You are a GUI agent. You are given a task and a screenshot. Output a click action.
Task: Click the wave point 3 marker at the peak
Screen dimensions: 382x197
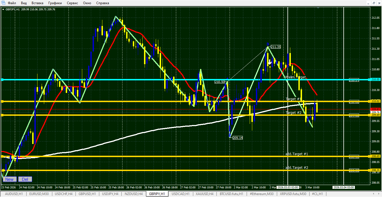click(268, 44)
